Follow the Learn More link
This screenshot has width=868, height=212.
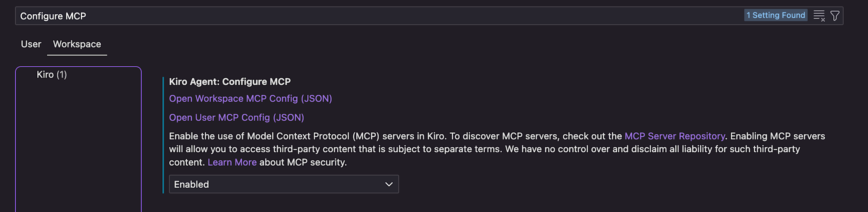[x=232, y=162]
